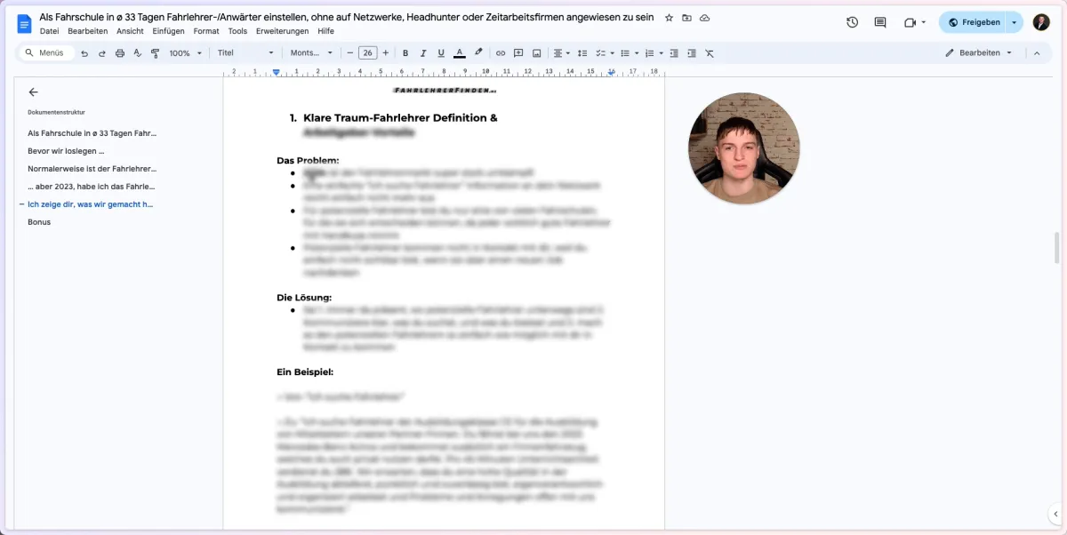The width and height of the screenshot is (1067, 535).
Task: Click the font size field showing 26
Action: pyautogui.click(x=368, y=53)
